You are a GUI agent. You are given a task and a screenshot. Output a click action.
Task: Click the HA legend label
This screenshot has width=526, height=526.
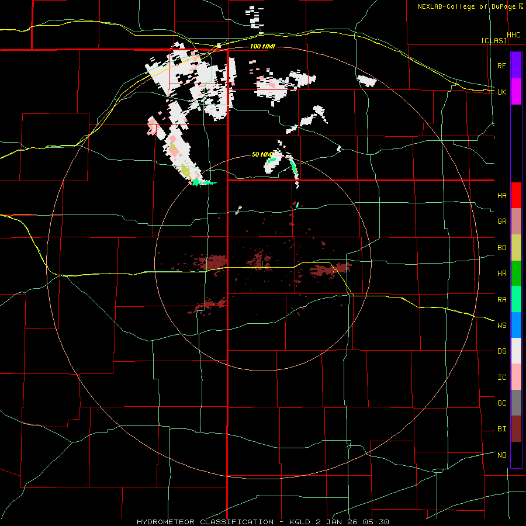pos(501,196)
